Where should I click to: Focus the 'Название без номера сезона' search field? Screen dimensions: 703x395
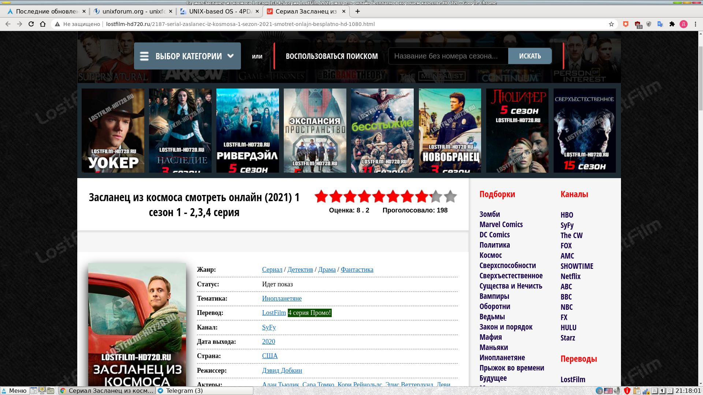448,56
